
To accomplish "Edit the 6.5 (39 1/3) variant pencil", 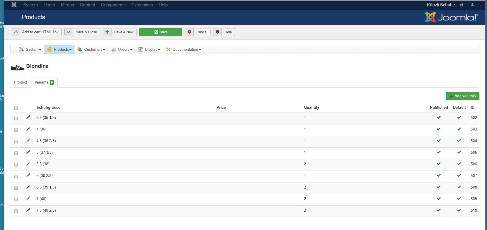I will pyautogui.click(x=28, y=187).
